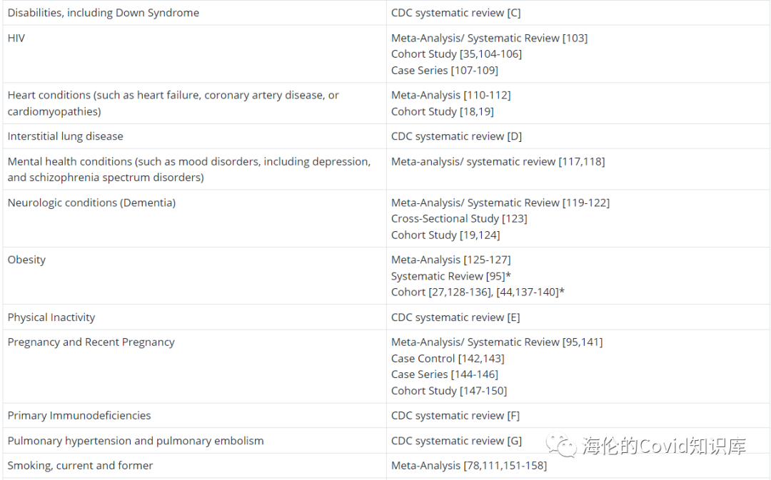This screenshot has height=480, width=771.
Task: Open CDC systematic review [G] reference
Action: click(x=456, y=441)
